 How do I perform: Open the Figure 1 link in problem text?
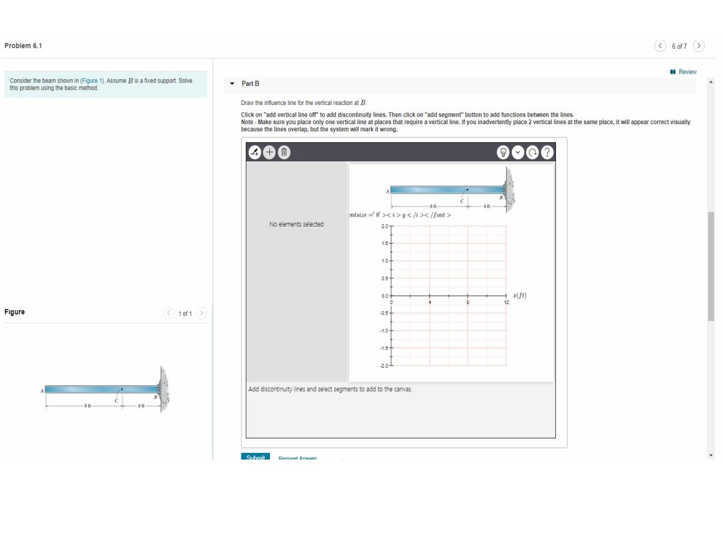tap(92, 80)
